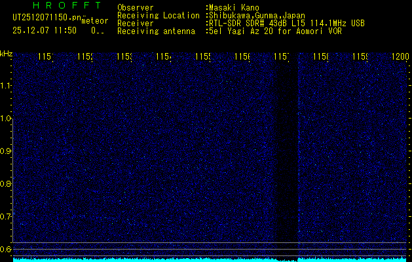This screenshot has width=412, height=262.
Task: Click the 0.9 kHz frequency label
Action: tap(5, 151)
